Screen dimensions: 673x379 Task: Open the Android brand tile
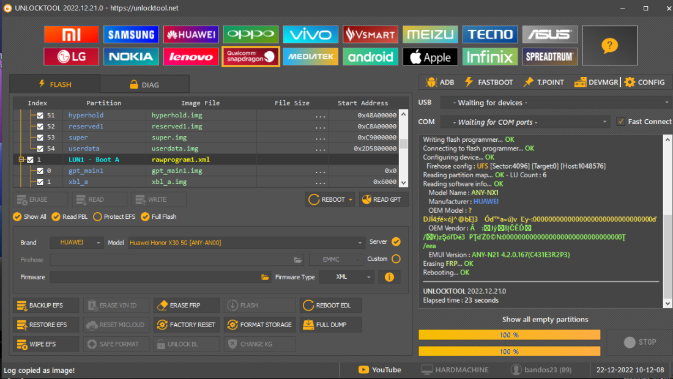tap(370, 57)
